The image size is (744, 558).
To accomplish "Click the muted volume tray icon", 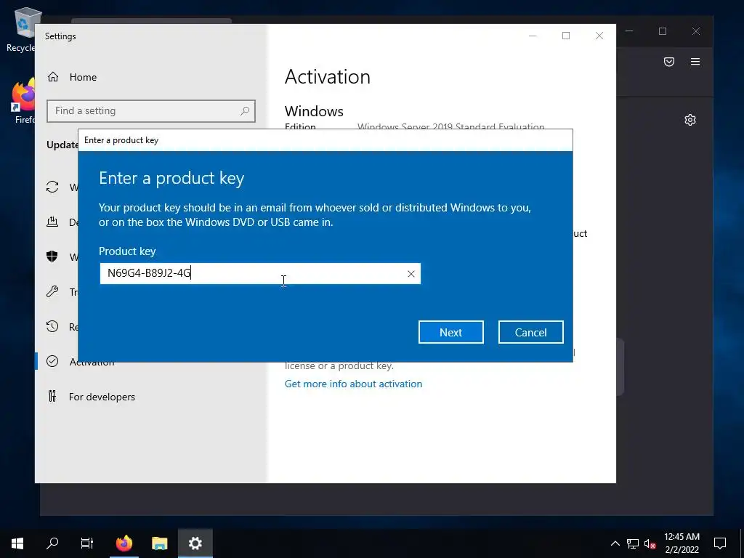I will point(650,543).
